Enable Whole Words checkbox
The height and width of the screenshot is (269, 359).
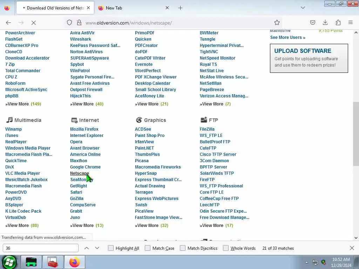(x=226, y=248)
